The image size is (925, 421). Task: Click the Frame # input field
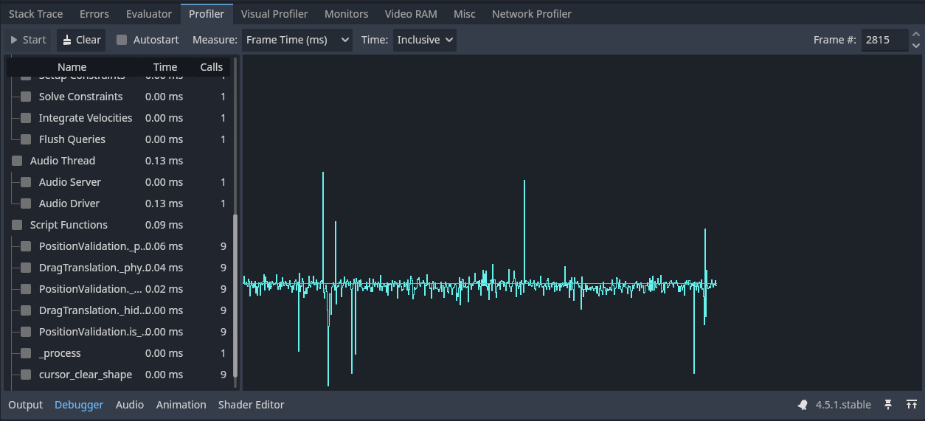(884, 40)
